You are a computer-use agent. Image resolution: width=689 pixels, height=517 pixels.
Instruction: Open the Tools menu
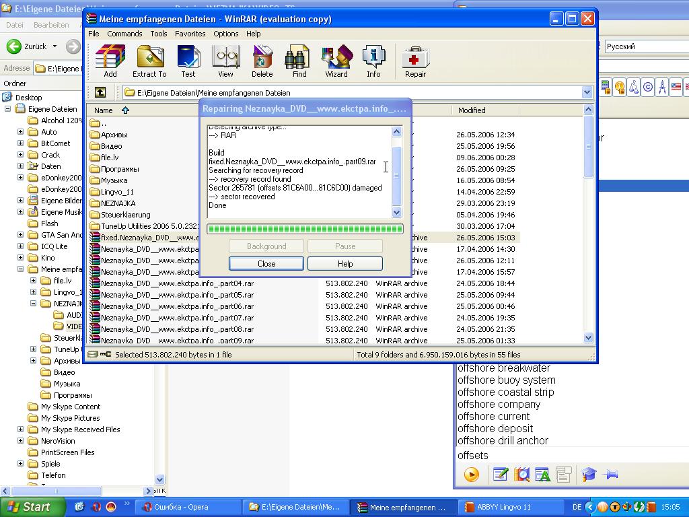tap(158, 34)
